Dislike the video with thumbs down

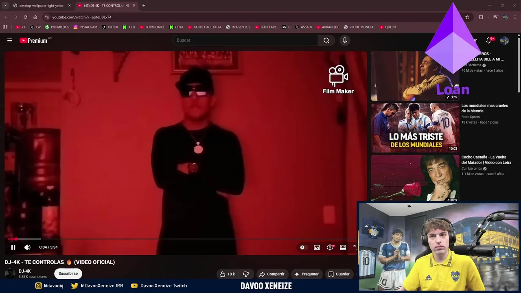tap(246, 274)
